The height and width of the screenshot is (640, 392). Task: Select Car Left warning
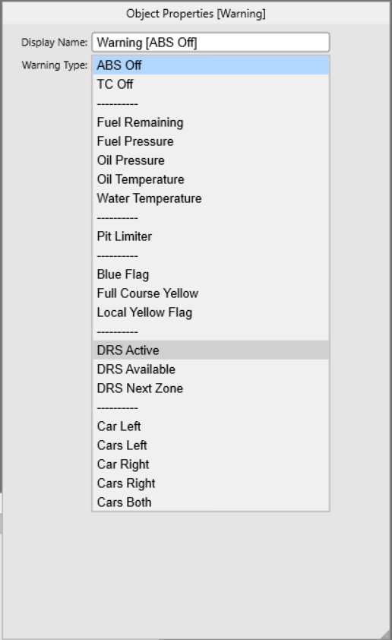[x=210, y=426]
